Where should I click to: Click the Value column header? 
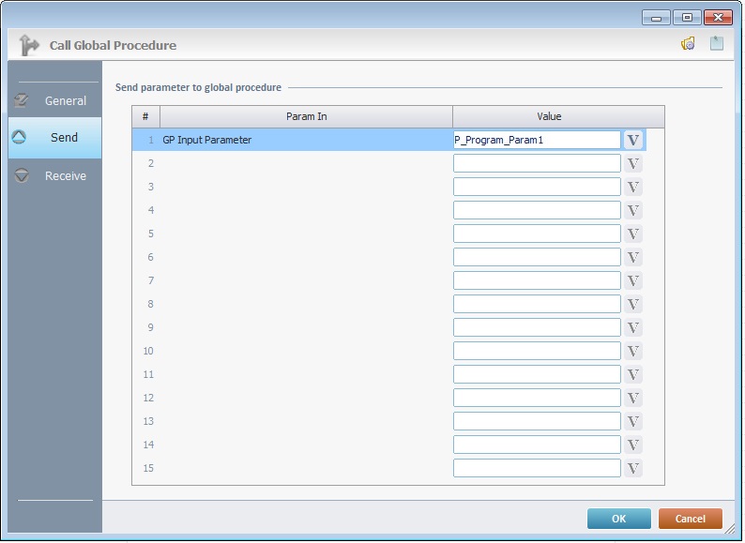coord(549,116)
